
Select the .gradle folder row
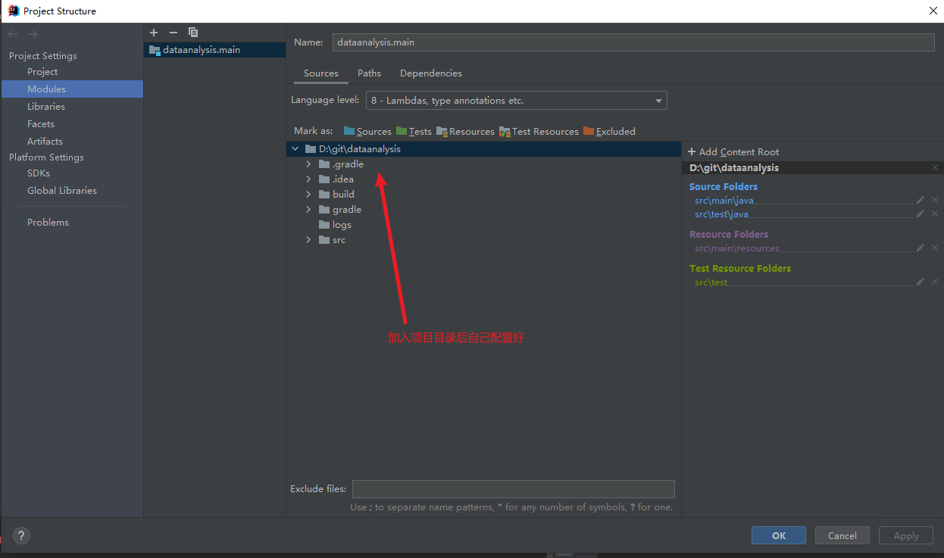tap(485, 164)
